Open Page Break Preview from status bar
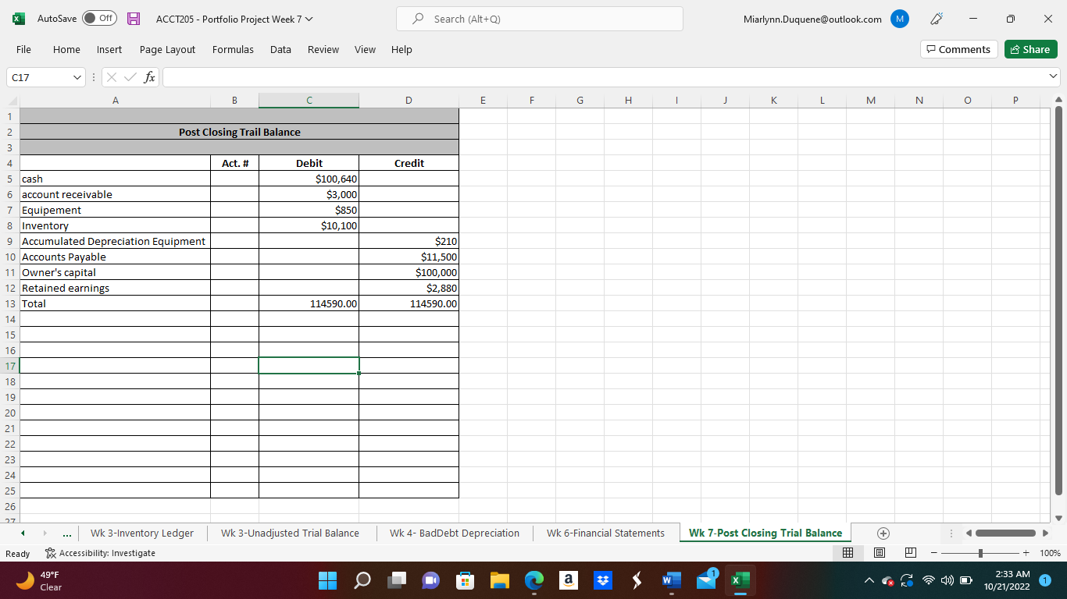 tap(911, 552)
